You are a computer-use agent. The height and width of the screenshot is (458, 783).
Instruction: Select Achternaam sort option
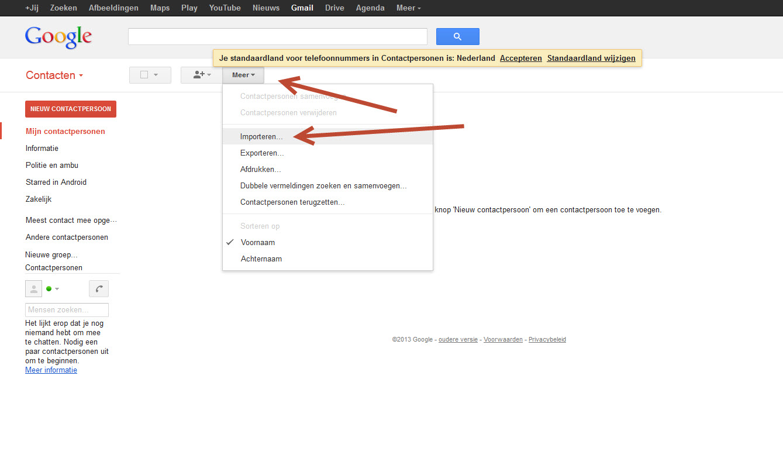tap(261, 259)
